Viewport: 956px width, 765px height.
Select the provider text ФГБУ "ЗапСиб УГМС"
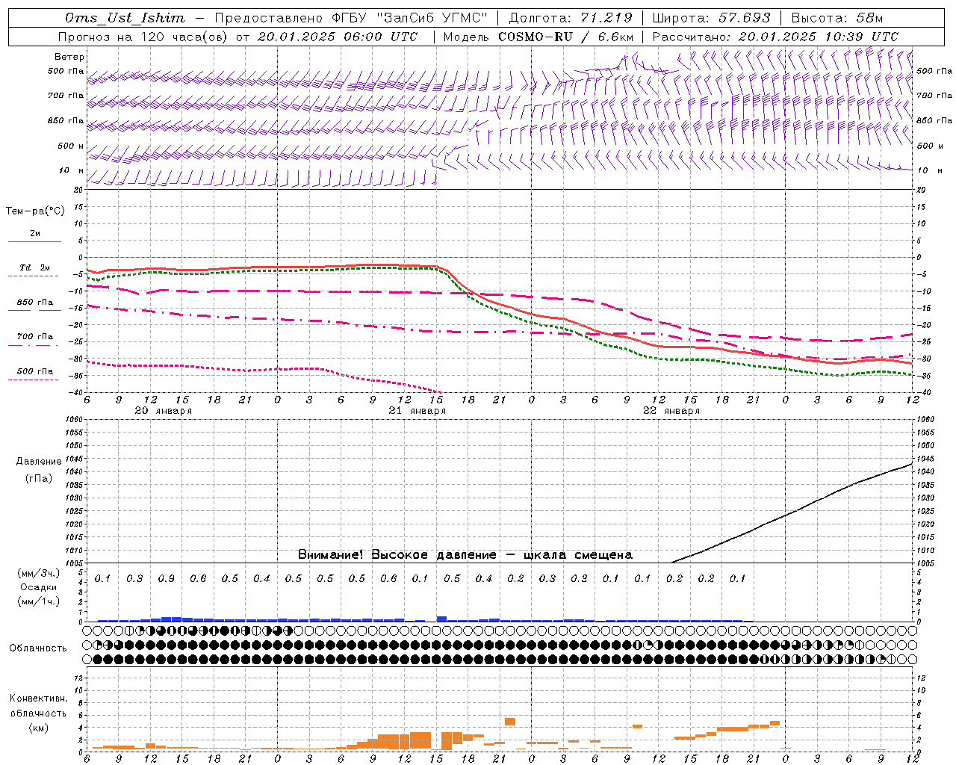coord(409,18)
